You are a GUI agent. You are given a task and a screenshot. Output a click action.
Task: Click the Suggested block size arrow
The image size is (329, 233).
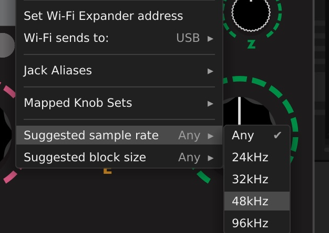click(x=211, y=158)
